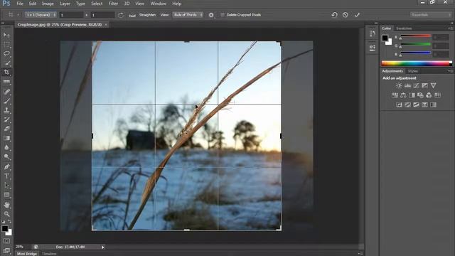
Task: Open the crop tool preset picker
Action: click(13, 15)
